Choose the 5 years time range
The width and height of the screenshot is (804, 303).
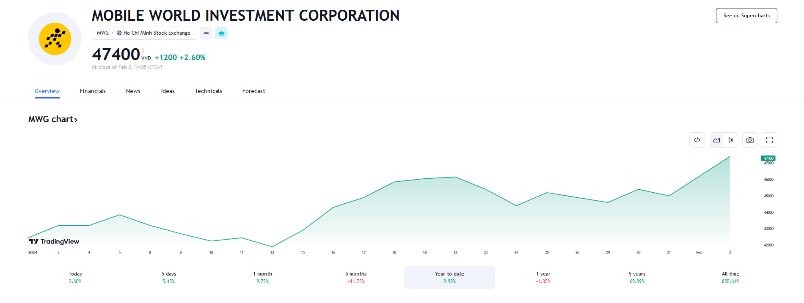637,277
